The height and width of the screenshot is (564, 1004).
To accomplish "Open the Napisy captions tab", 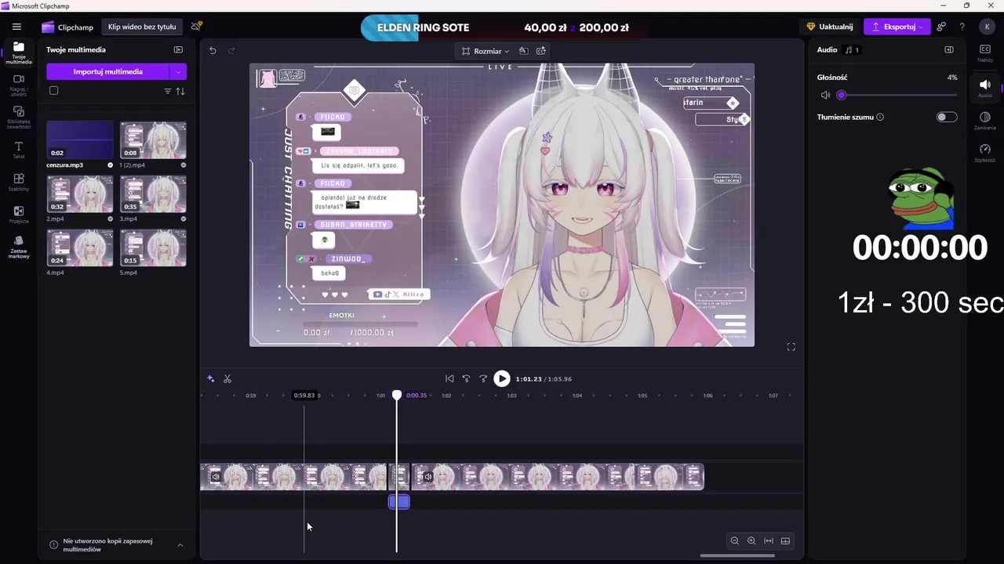I will click(x=985, y=52).
